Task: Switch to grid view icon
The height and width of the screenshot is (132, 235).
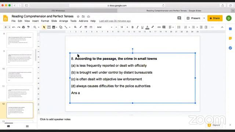Action: pyautogui.click(x=27, y=126)
